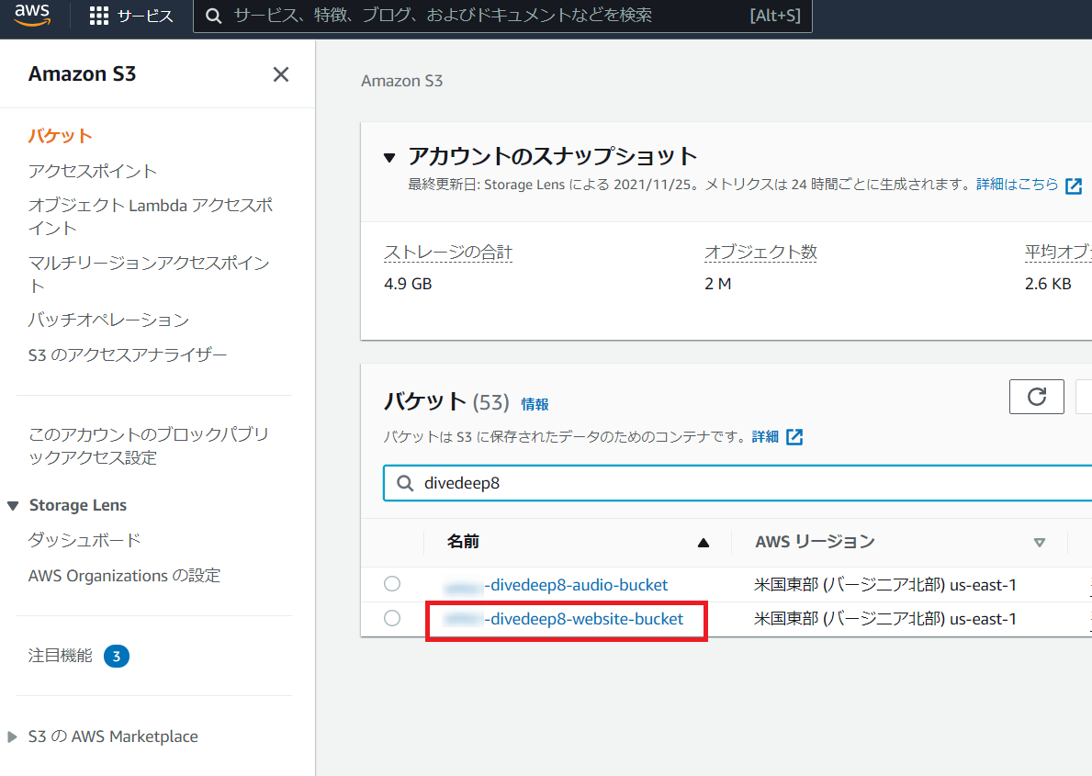The height and width of the screenshot is (776, 1092).
Task: Click the magnifier icon in bucket filter
Action: tap(405, 483)
